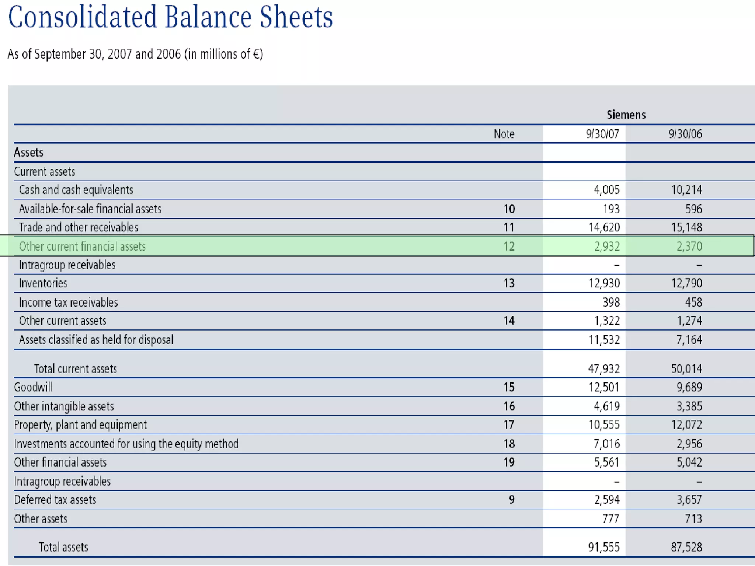Image resolution: width=755 pixels, height=566 pixels.
Task: Click note number 11 for trade receivables
Action: pyautogui.click(x=509, y=227)
